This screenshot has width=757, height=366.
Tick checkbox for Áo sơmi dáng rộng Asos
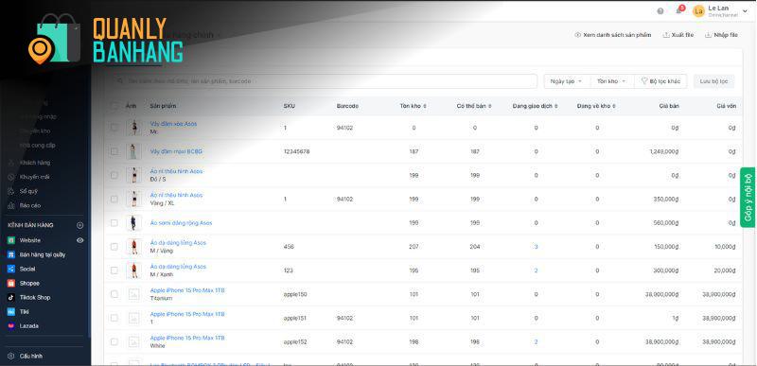coord(114,223)
